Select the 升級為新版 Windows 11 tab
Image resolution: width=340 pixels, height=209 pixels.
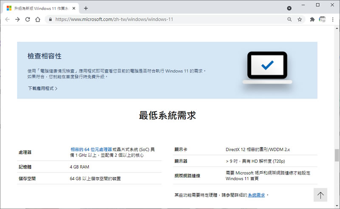tap(41, 8)
